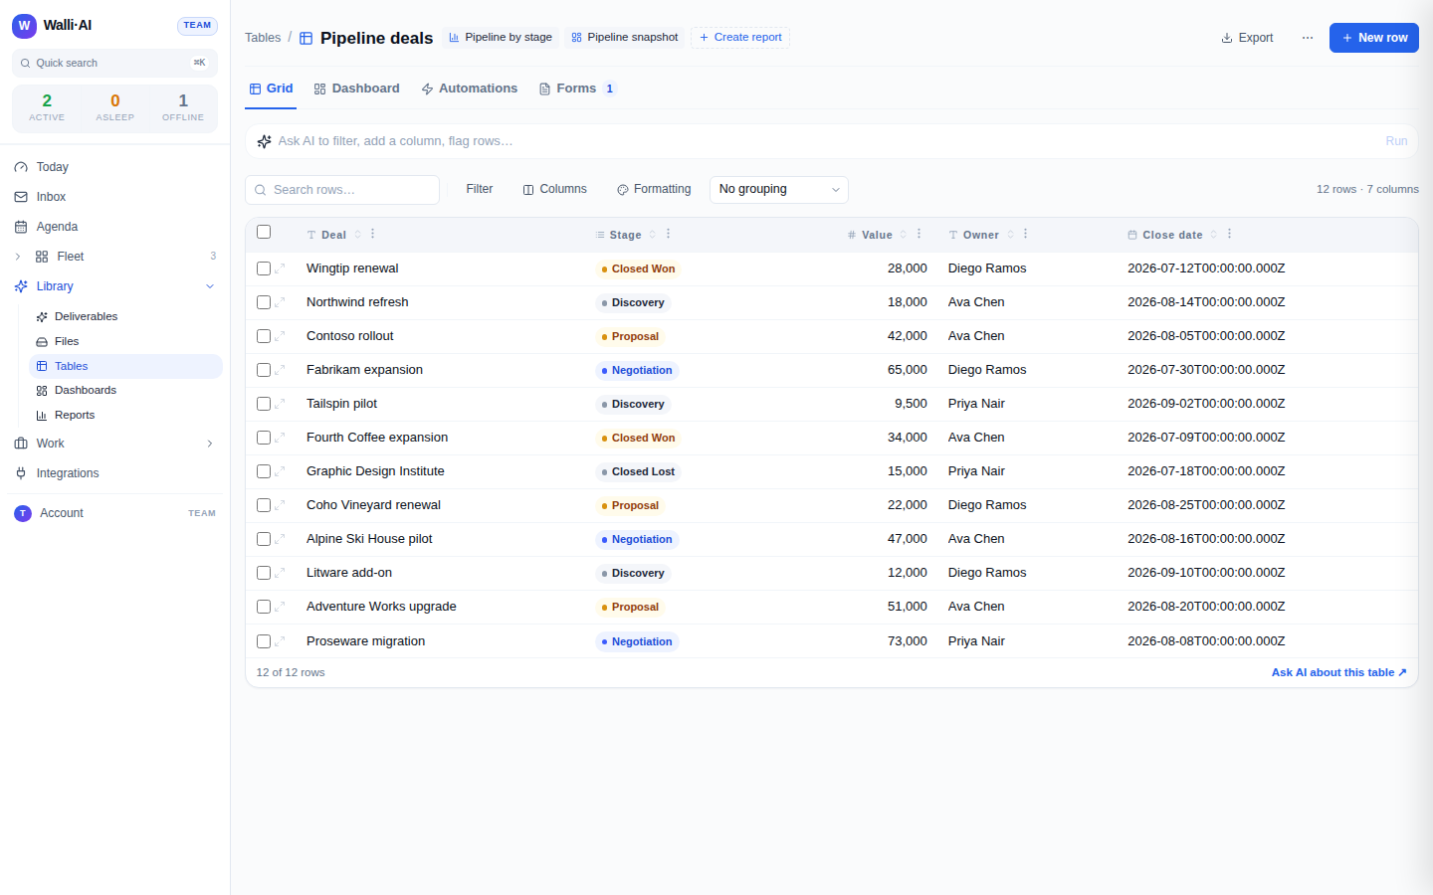Open the Columns picker

(x=554, y=189)
